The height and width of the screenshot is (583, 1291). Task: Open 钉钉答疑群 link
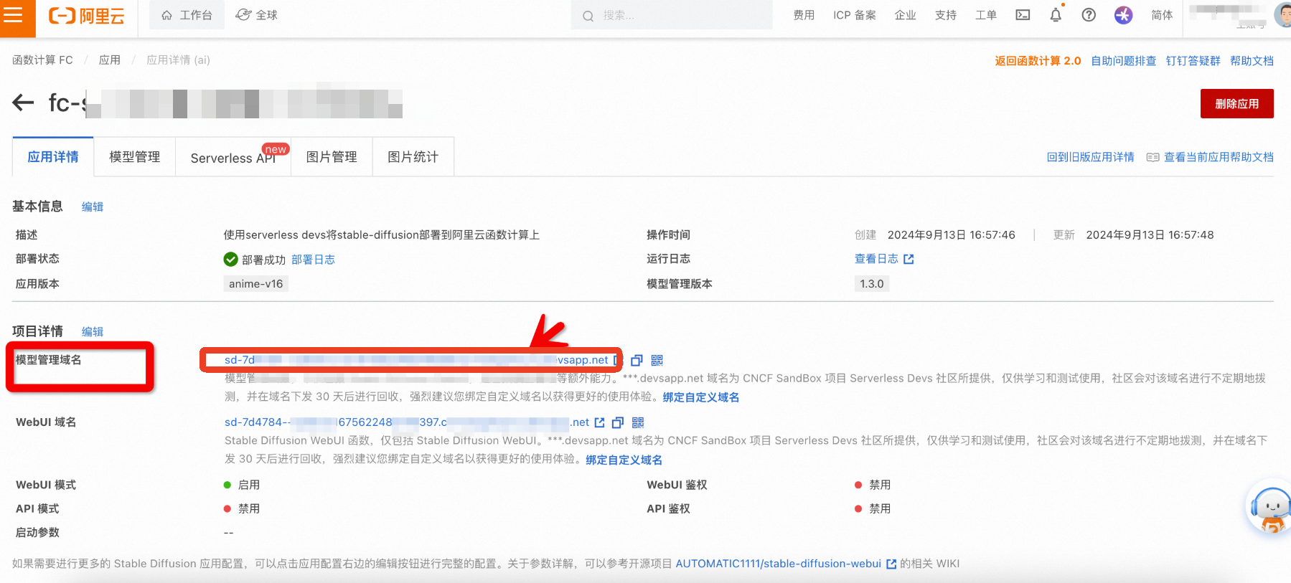tap(1193, 61)
